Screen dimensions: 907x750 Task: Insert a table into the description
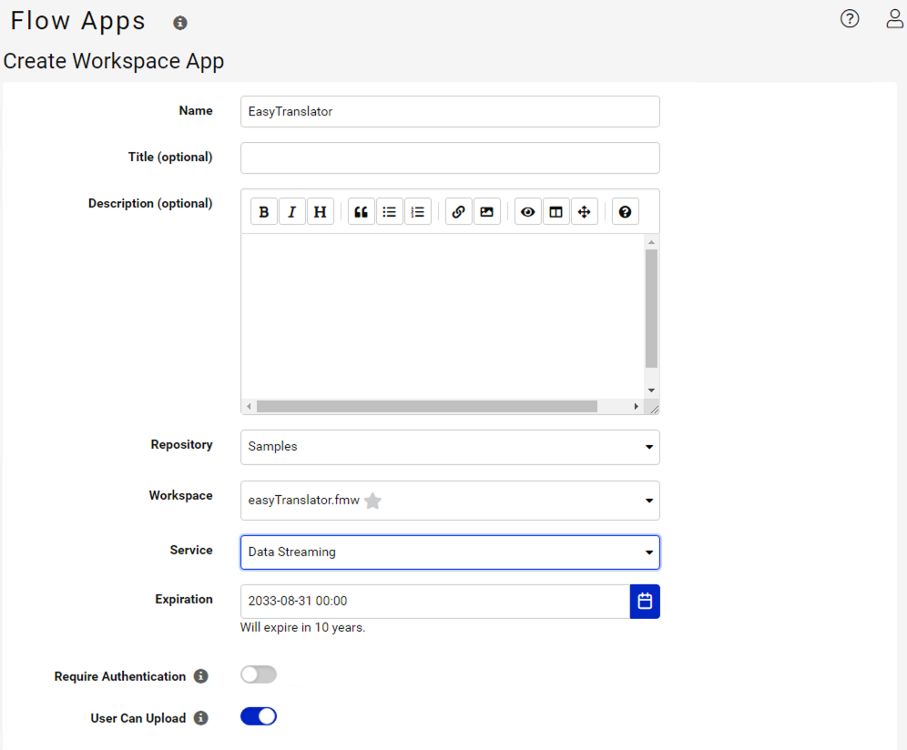tap(556, 211)
